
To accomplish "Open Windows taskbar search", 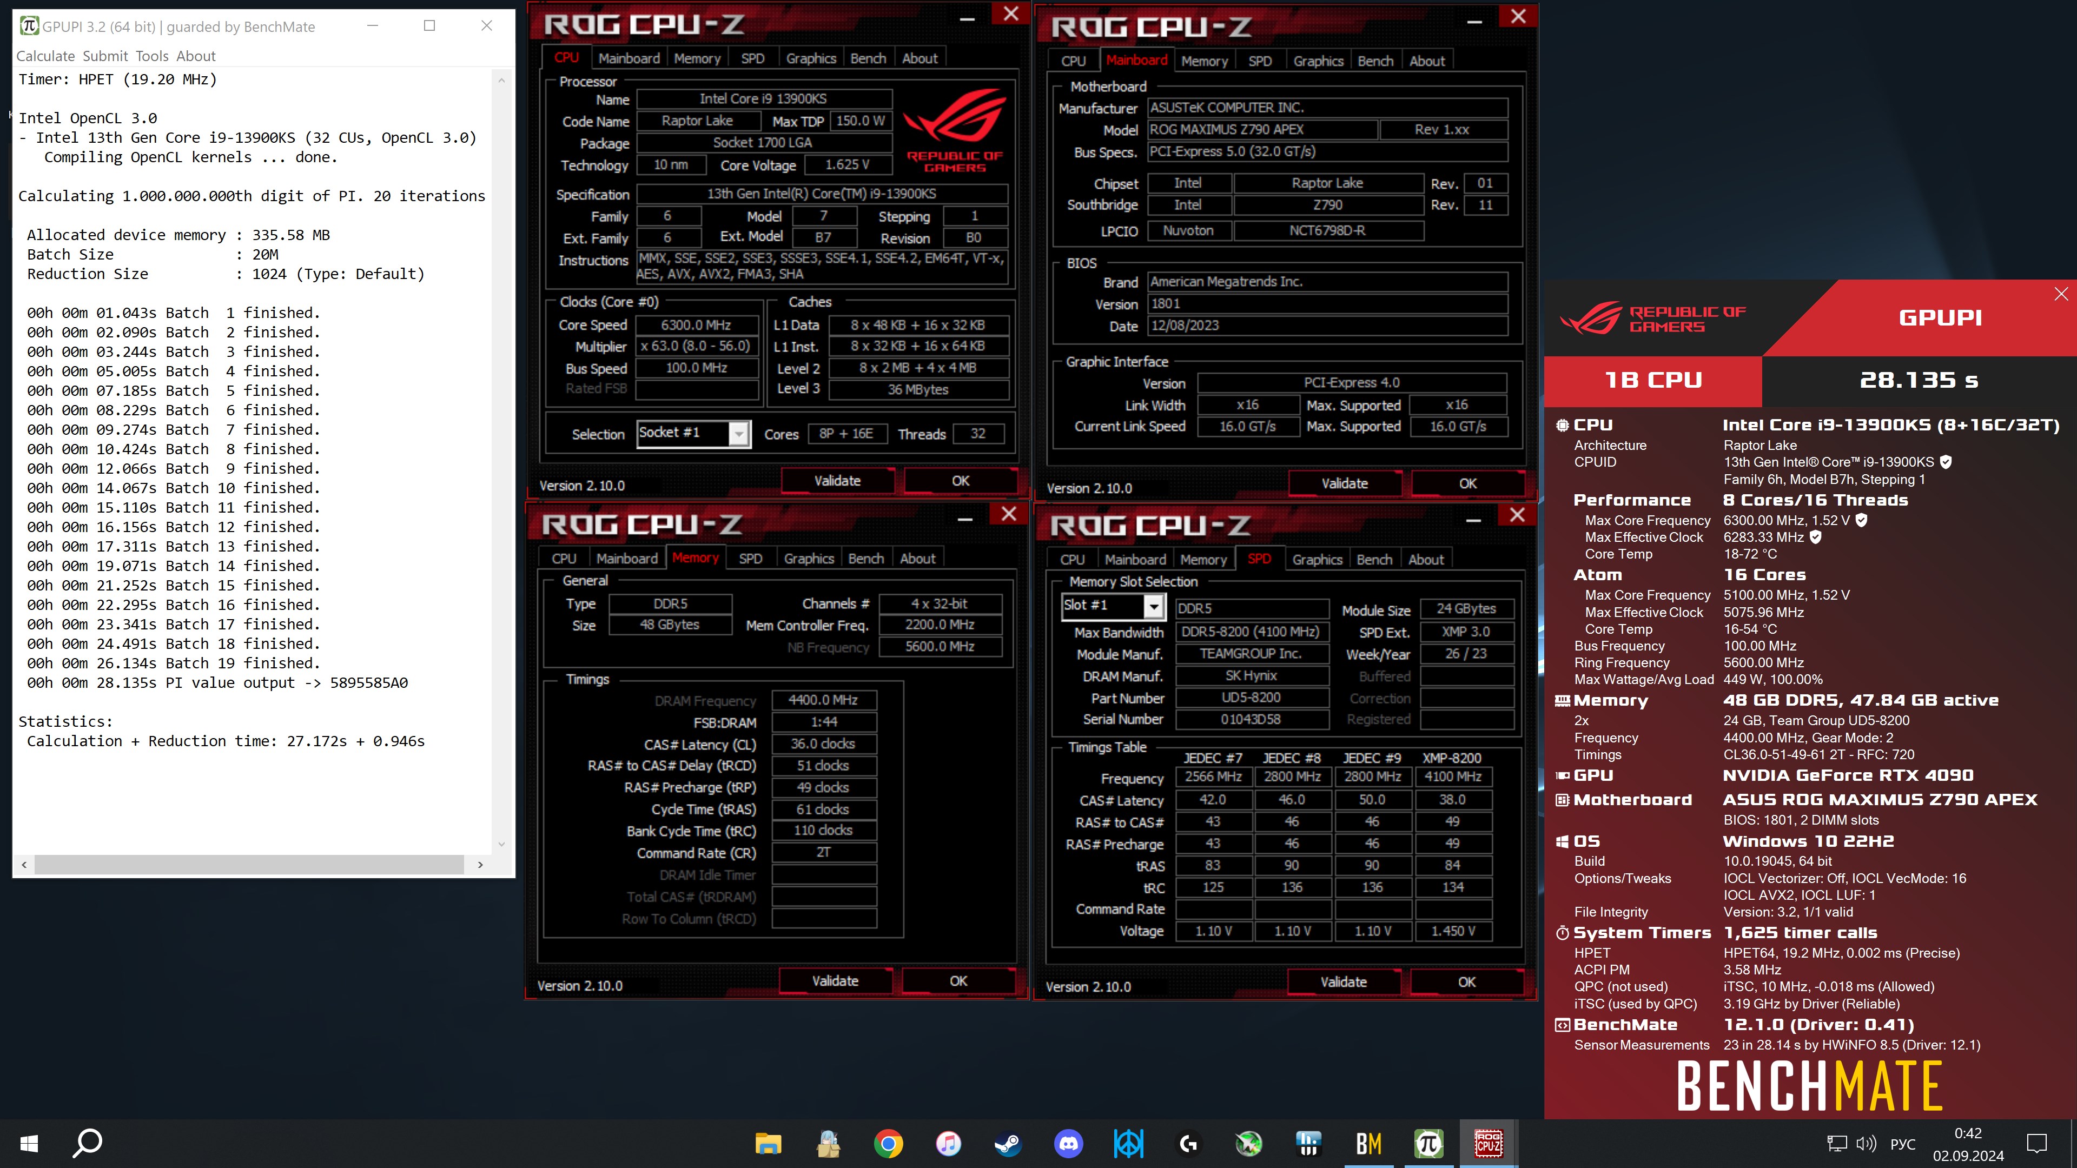I will [88, 1143].
